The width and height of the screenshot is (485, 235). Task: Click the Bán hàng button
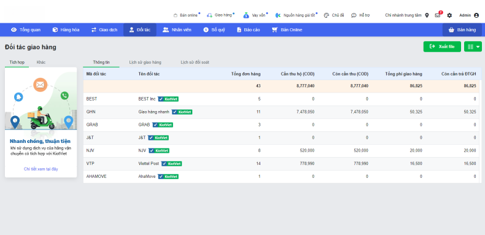(462, 30)
